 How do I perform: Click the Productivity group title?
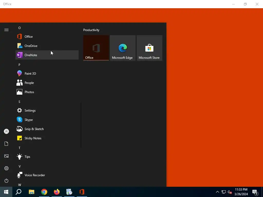coord(91,30)
